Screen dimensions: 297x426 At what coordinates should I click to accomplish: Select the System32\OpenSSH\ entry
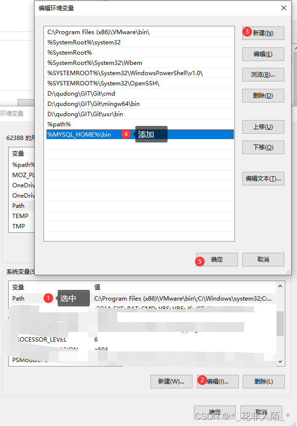coord(139,83)
